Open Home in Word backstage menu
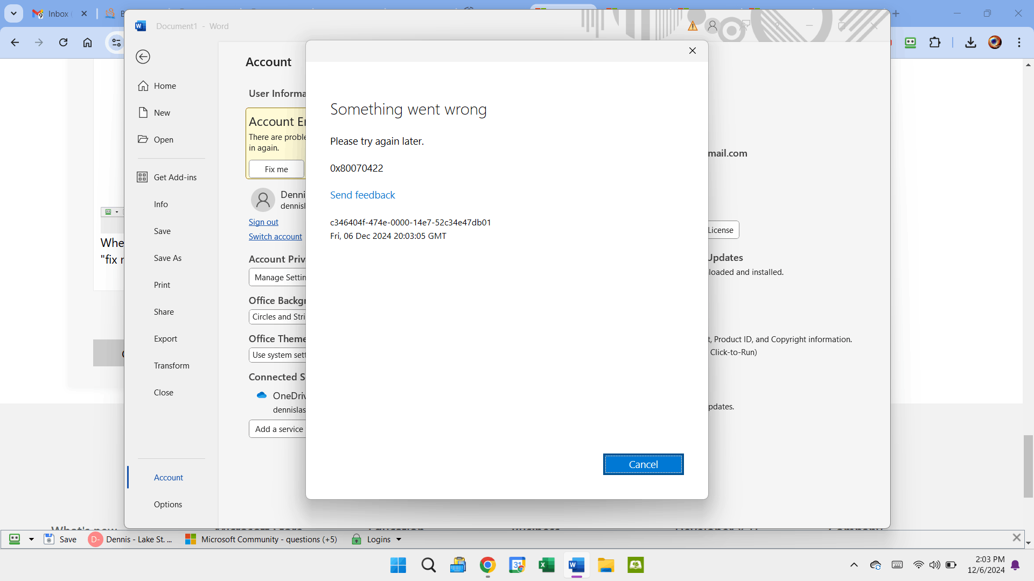This screenshot has width=1034, height=581. click(x=165, y=86)
